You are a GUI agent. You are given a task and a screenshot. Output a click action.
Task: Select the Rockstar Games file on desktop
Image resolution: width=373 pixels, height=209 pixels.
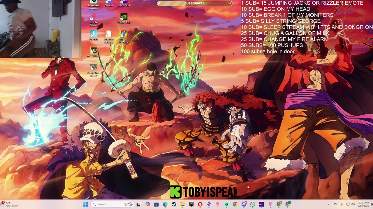(x=109, y=37)
